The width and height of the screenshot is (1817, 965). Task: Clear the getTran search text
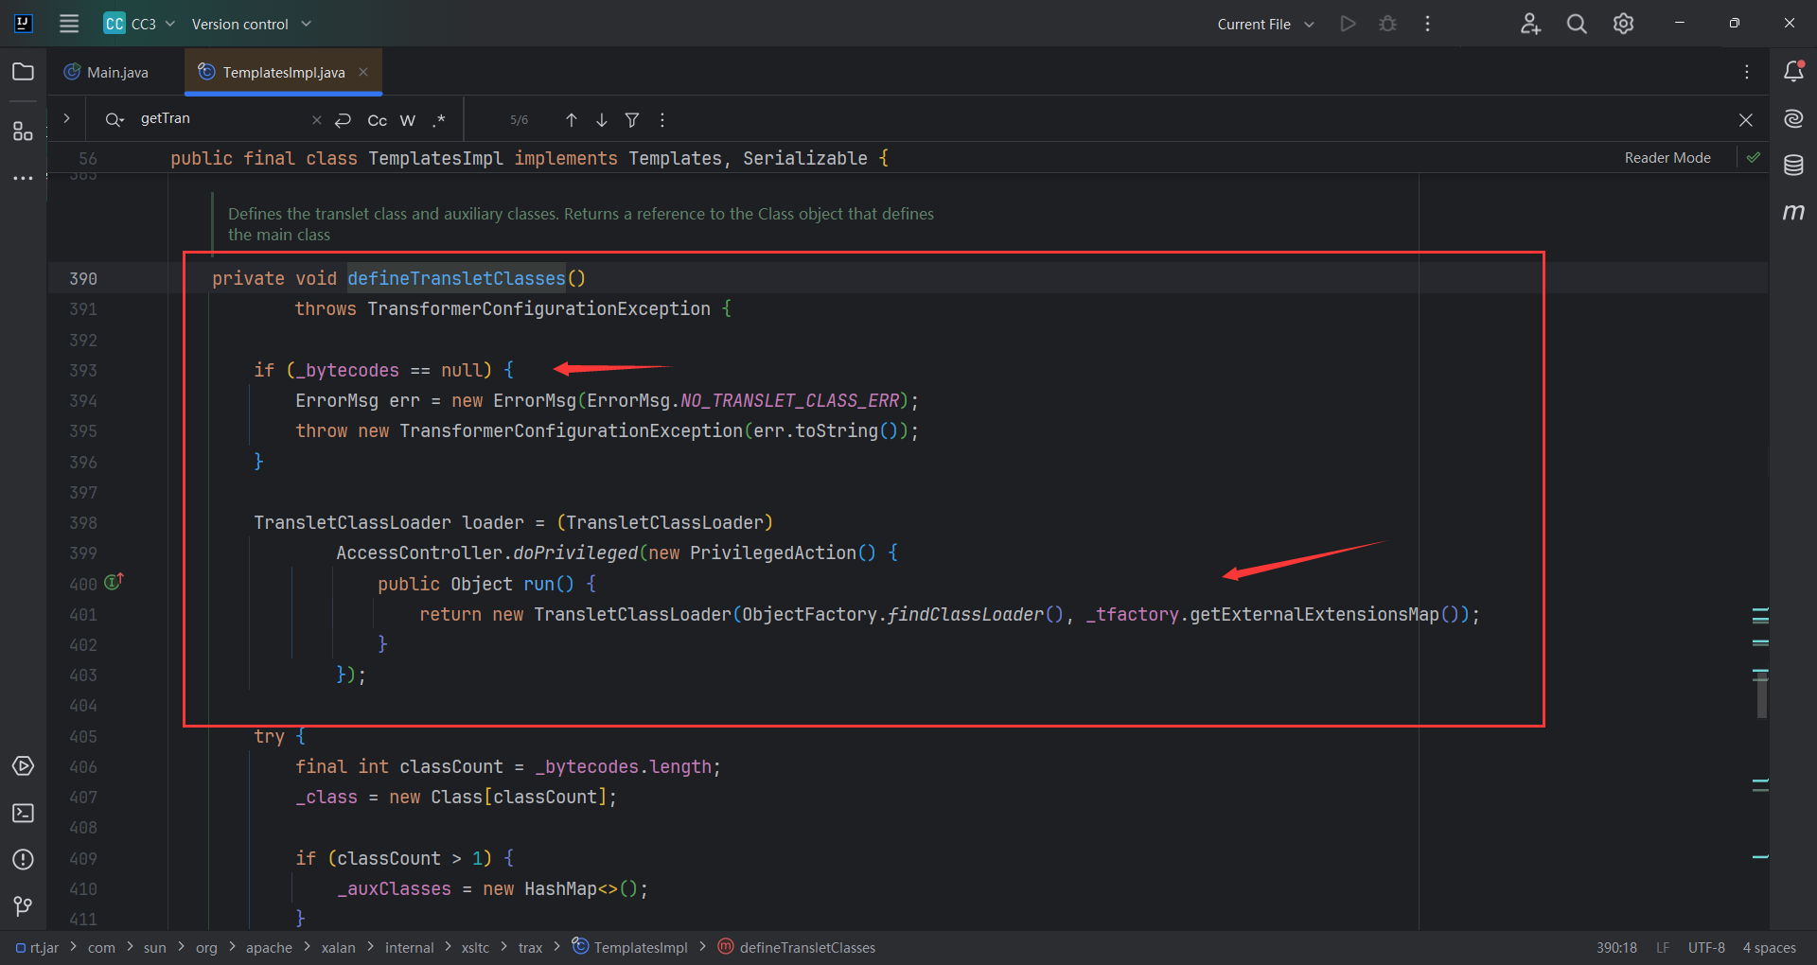pos(317,120)
